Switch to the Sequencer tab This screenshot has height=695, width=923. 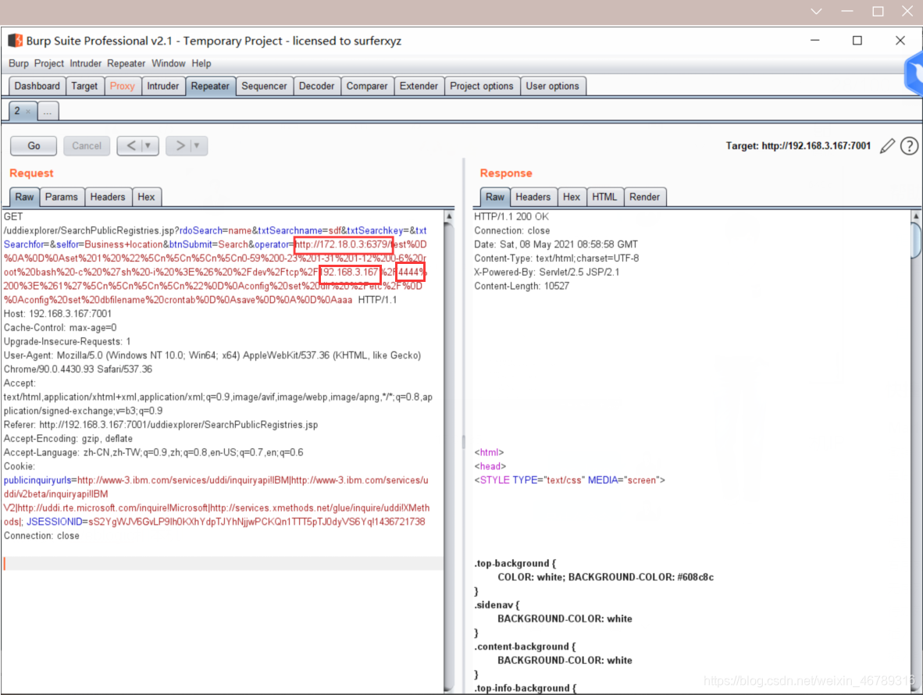[264, 86]
